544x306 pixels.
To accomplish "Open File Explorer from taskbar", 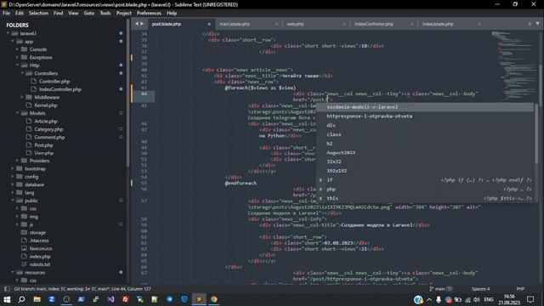I will (37, 299).
